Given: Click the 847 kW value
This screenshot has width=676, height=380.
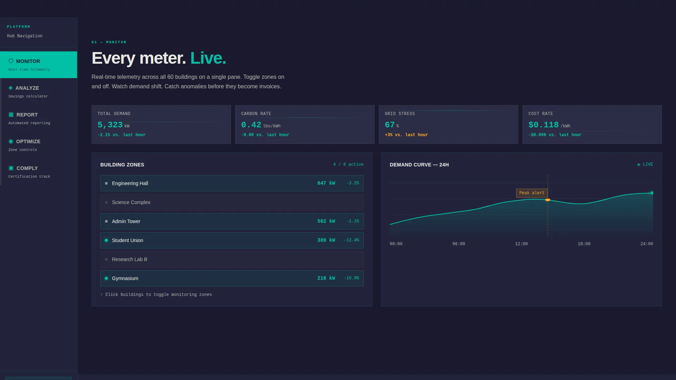Looking at the screenshot, I should pos(326,183).
